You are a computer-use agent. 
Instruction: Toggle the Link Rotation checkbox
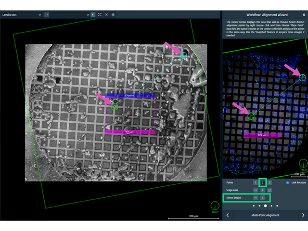click(288, 183)
